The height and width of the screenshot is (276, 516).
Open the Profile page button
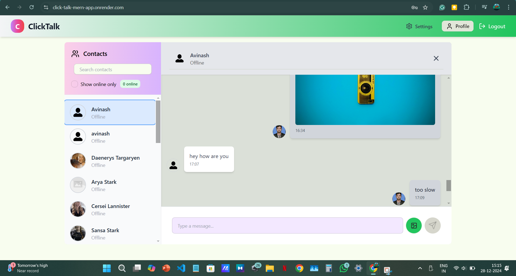[x=457, y=26]
